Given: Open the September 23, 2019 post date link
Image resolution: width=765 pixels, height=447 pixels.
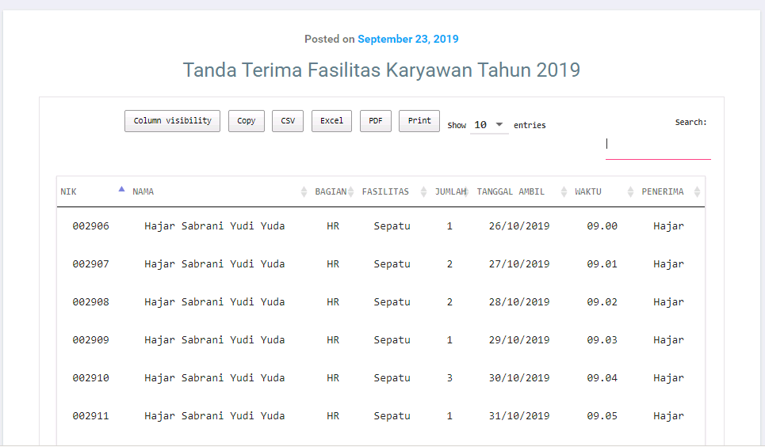Looking at the screenshot, I should [x=407, y=39].
